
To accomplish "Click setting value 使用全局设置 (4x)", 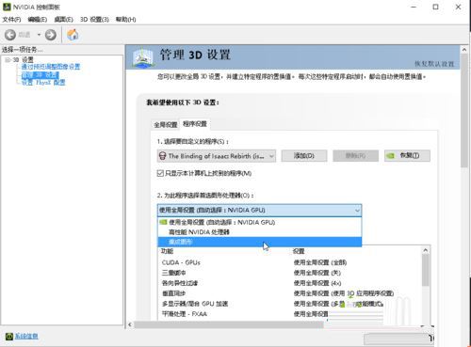I will click(317, 283).
